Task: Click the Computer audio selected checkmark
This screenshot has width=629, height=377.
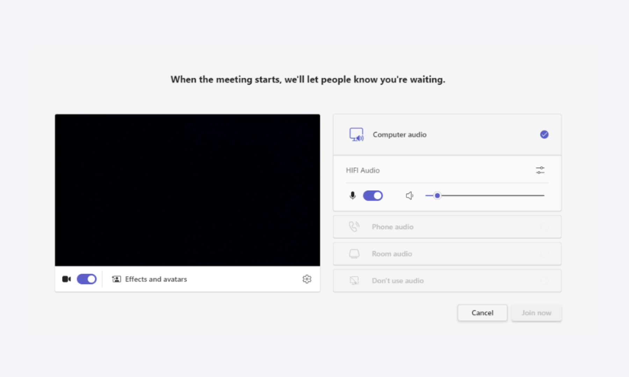Action: click(544, 134)
